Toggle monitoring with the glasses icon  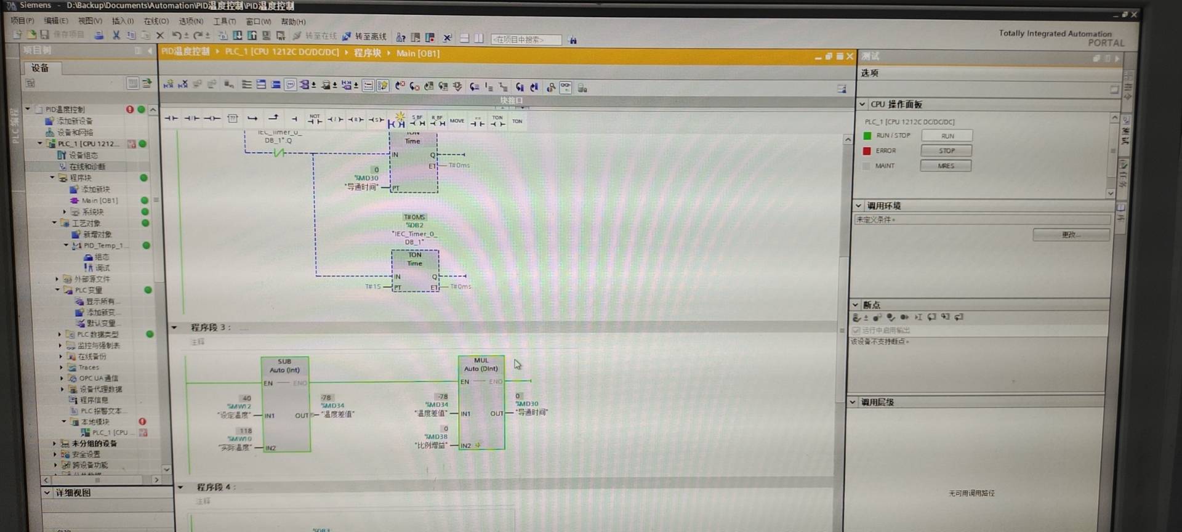pos(565,87)
